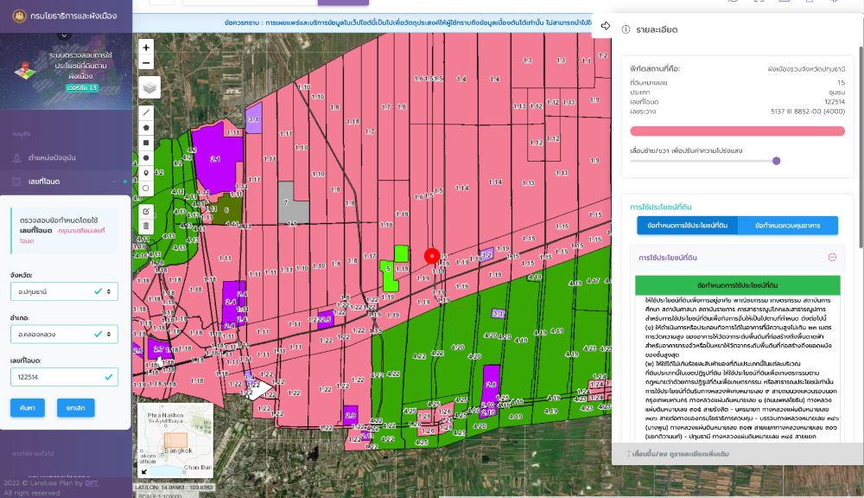864x498 pixels.
Task: Expand the minimap toggle arrow
Action: [x=143, y=471]
